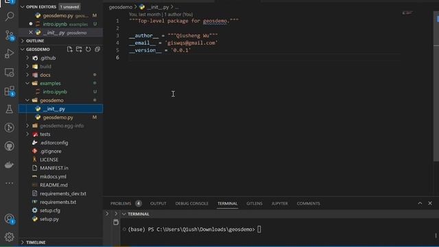Switch to the JUPYTER tab
Image resolution: width=439 pixels, height=247 pixels.
[279, 203]
